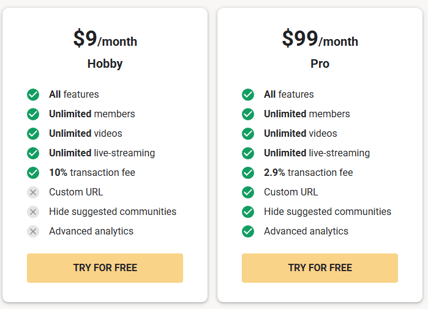Image resolution: width=428 pixels, height=309 pixels.
Task: Click the 10% transaction fee text
Action: pyautogui.click(x=92, y=173)
